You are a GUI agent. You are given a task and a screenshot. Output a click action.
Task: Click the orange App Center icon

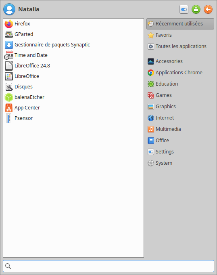coord(9,108)
